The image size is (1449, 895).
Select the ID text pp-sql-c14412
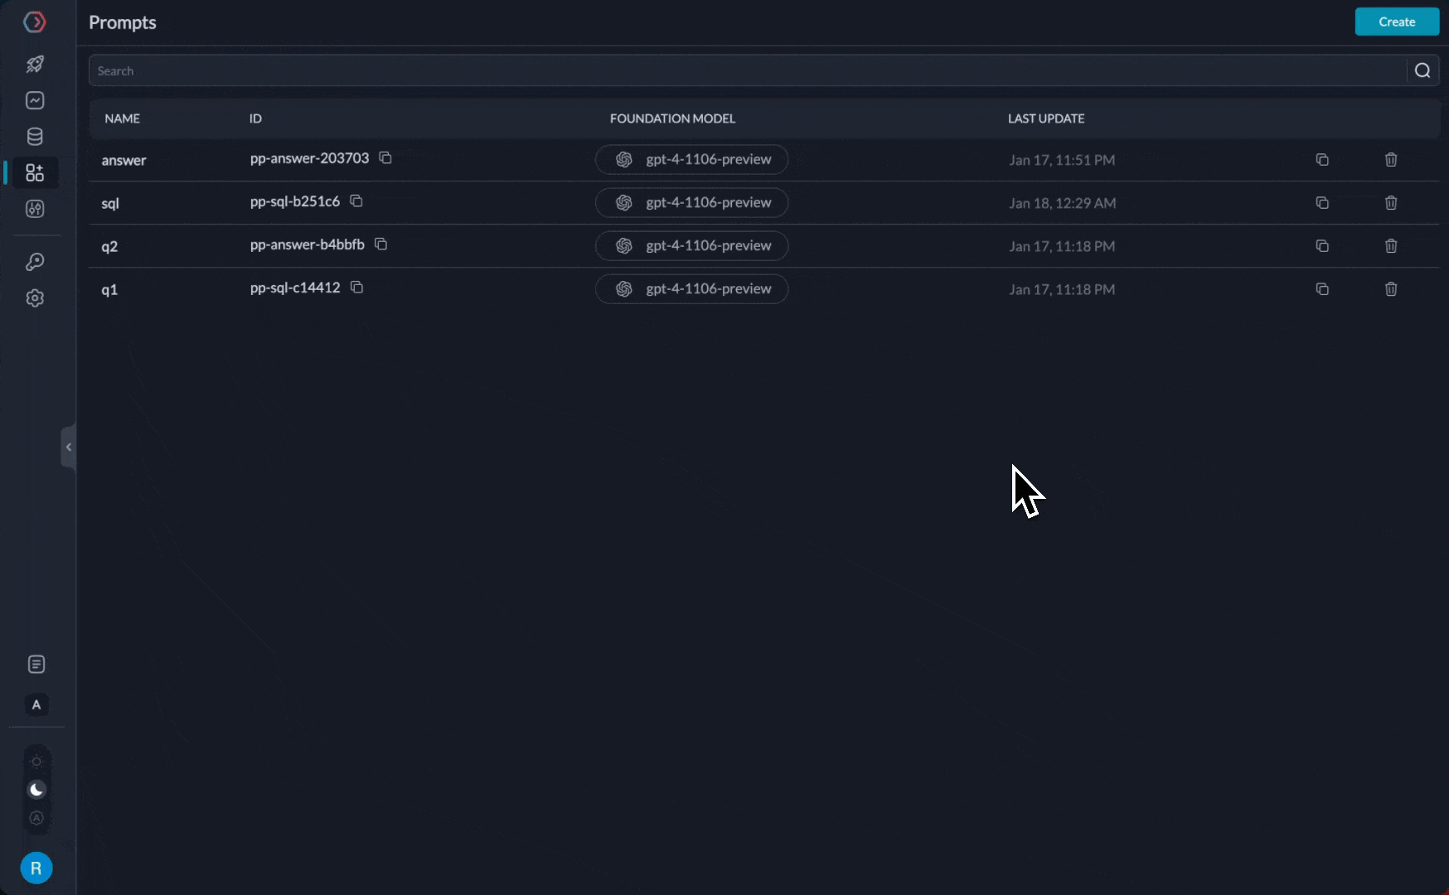click(x=295, y=287)
